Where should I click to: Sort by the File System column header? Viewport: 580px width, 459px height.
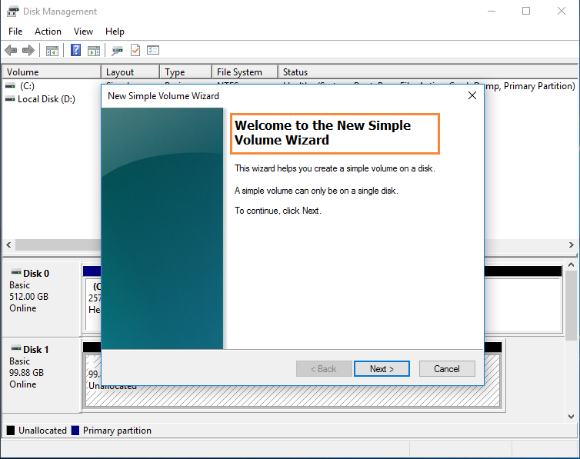click(245, 72)
